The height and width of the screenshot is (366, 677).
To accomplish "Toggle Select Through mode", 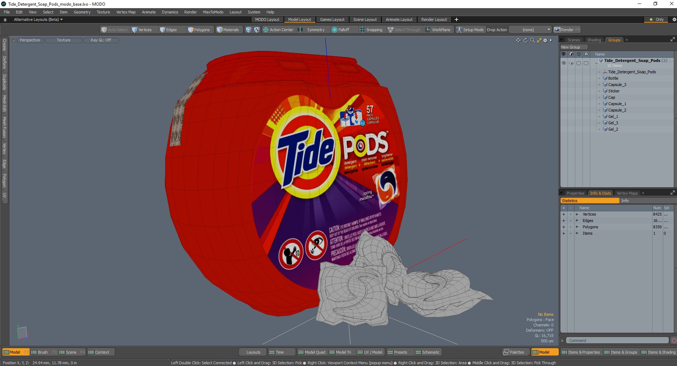I will pos(404,30).
